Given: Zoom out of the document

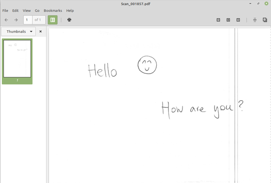Looking at the screenshot, I should click(218, 20).
